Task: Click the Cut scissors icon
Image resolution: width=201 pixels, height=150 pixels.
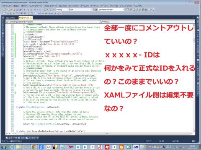Action: [24, 10]
